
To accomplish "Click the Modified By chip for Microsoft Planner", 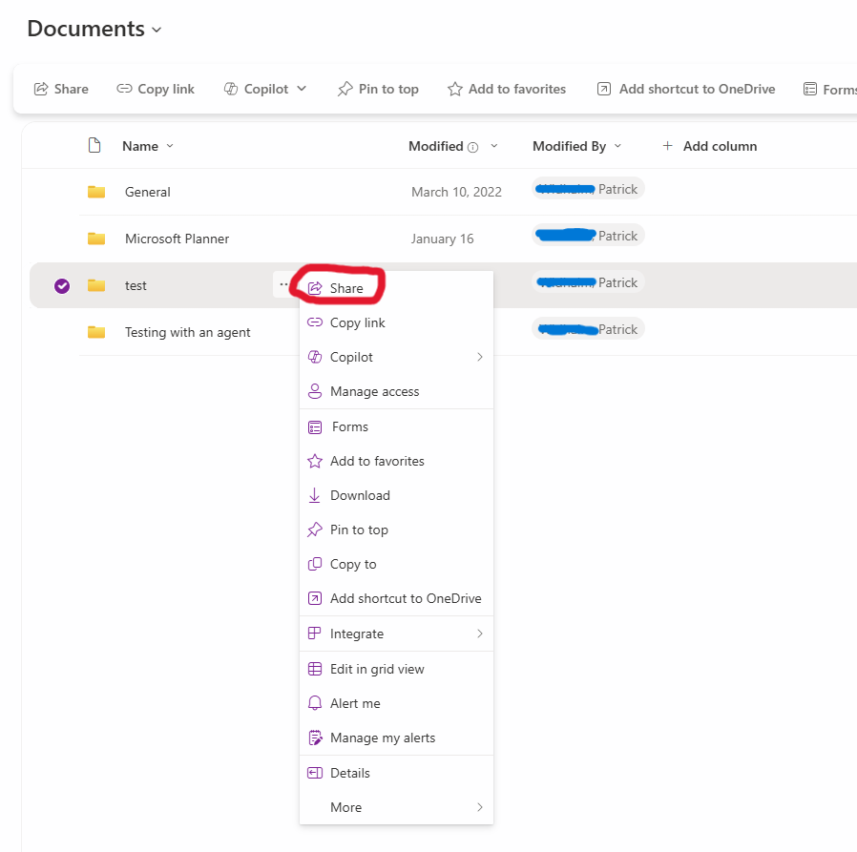I will [588, 236].
